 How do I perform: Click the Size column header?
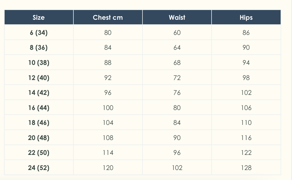pyautogui.click(x=39, y=18)
